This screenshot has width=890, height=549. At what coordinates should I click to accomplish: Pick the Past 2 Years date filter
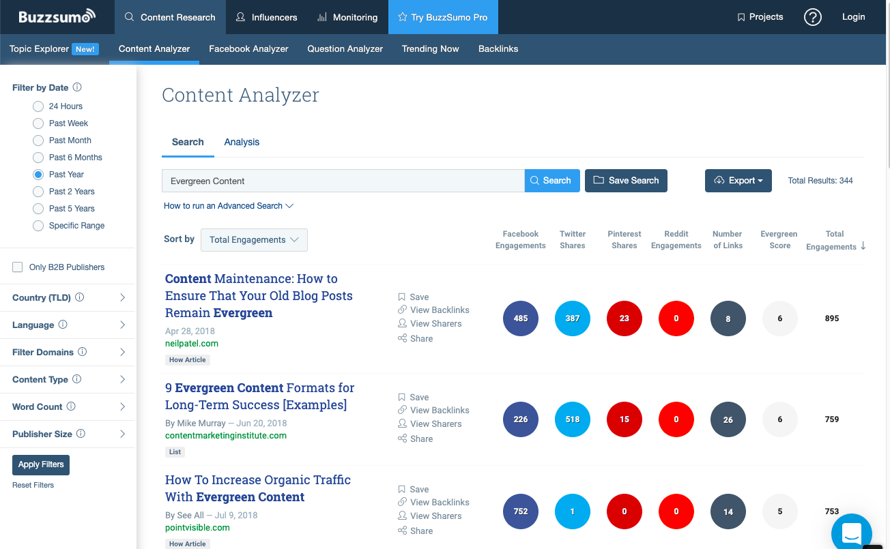click(x=38, y=192)
